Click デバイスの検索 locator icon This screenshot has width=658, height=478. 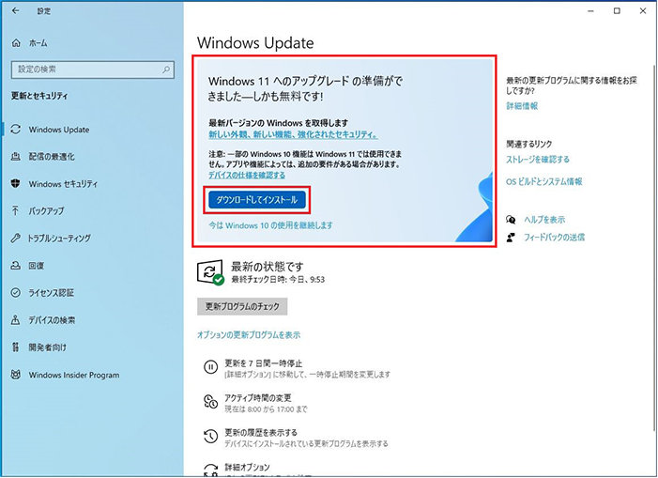[16, 320]
